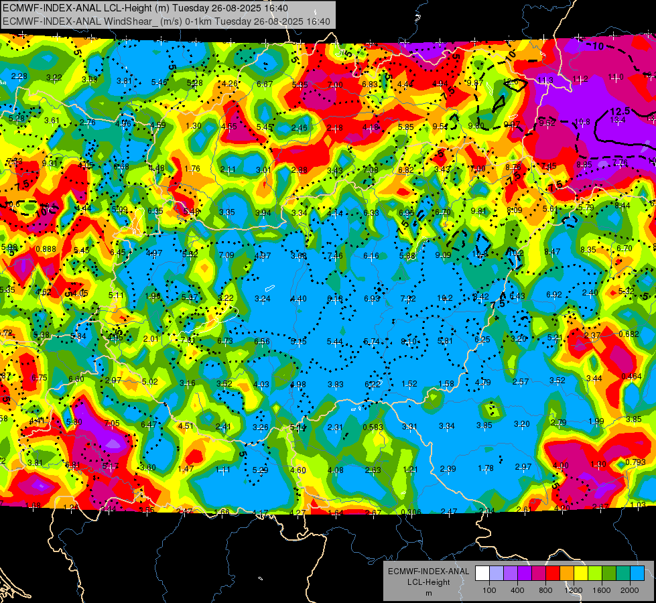Click the wind shear value 9.09

(x=443, y=255)
